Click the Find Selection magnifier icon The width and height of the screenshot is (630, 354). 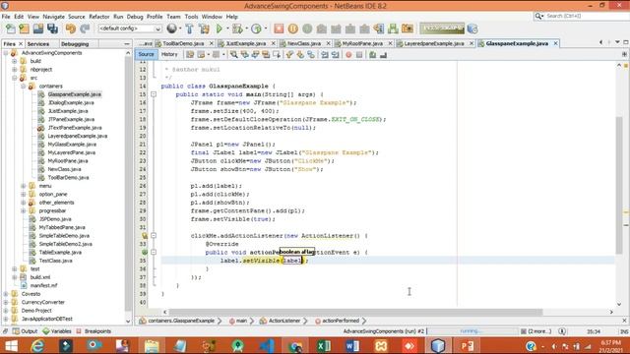pos(233,55)
